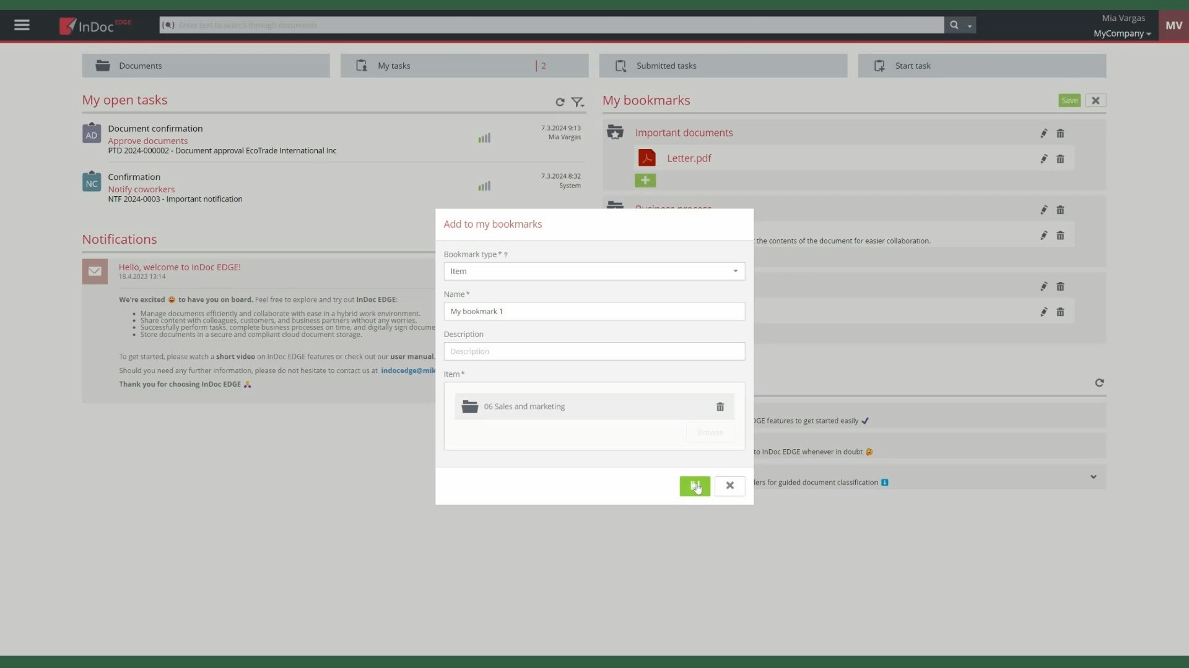This screenshot has height=668, width=1189.
Task: Refresh the My open tasks list
Action: tap(560, 102)
